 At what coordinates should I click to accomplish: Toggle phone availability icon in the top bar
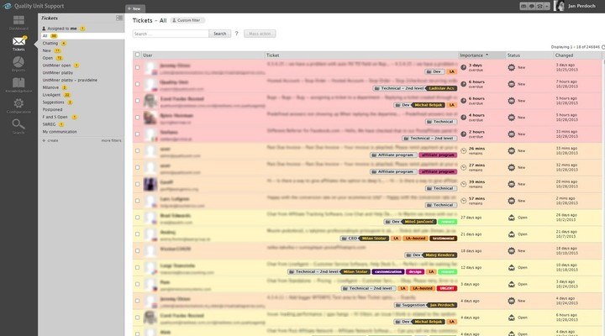point(539,6)
